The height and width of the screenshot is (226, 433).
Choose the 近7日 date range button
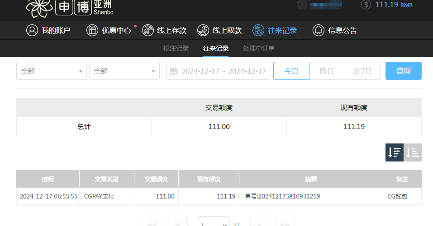[362, 71]
